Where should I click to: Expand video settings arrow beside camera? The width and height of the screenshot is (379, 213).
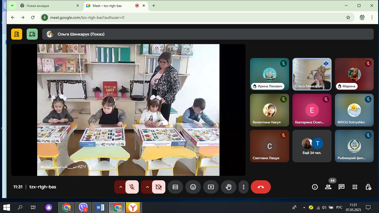[147, 187]
